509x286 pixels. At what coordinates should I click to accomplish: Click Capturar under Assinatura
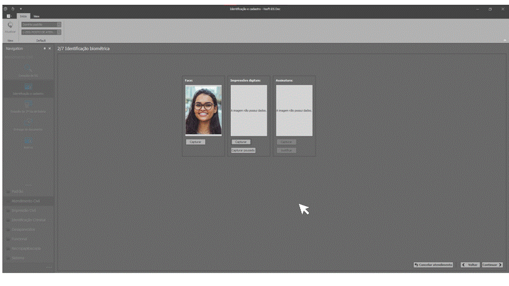click(x=286, y=142)
